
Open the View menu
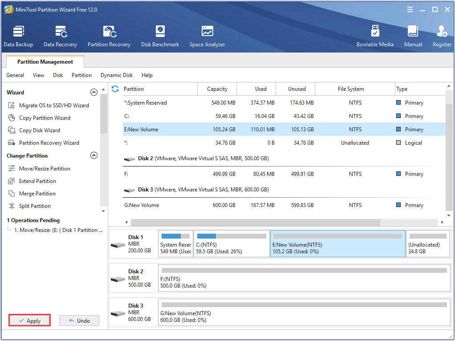[x=38, y=75]
